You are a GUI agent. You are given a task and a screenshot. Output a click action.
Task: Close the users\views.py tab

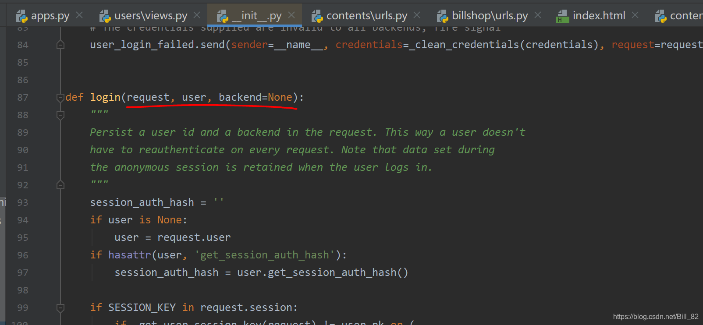tap(197, 15)
